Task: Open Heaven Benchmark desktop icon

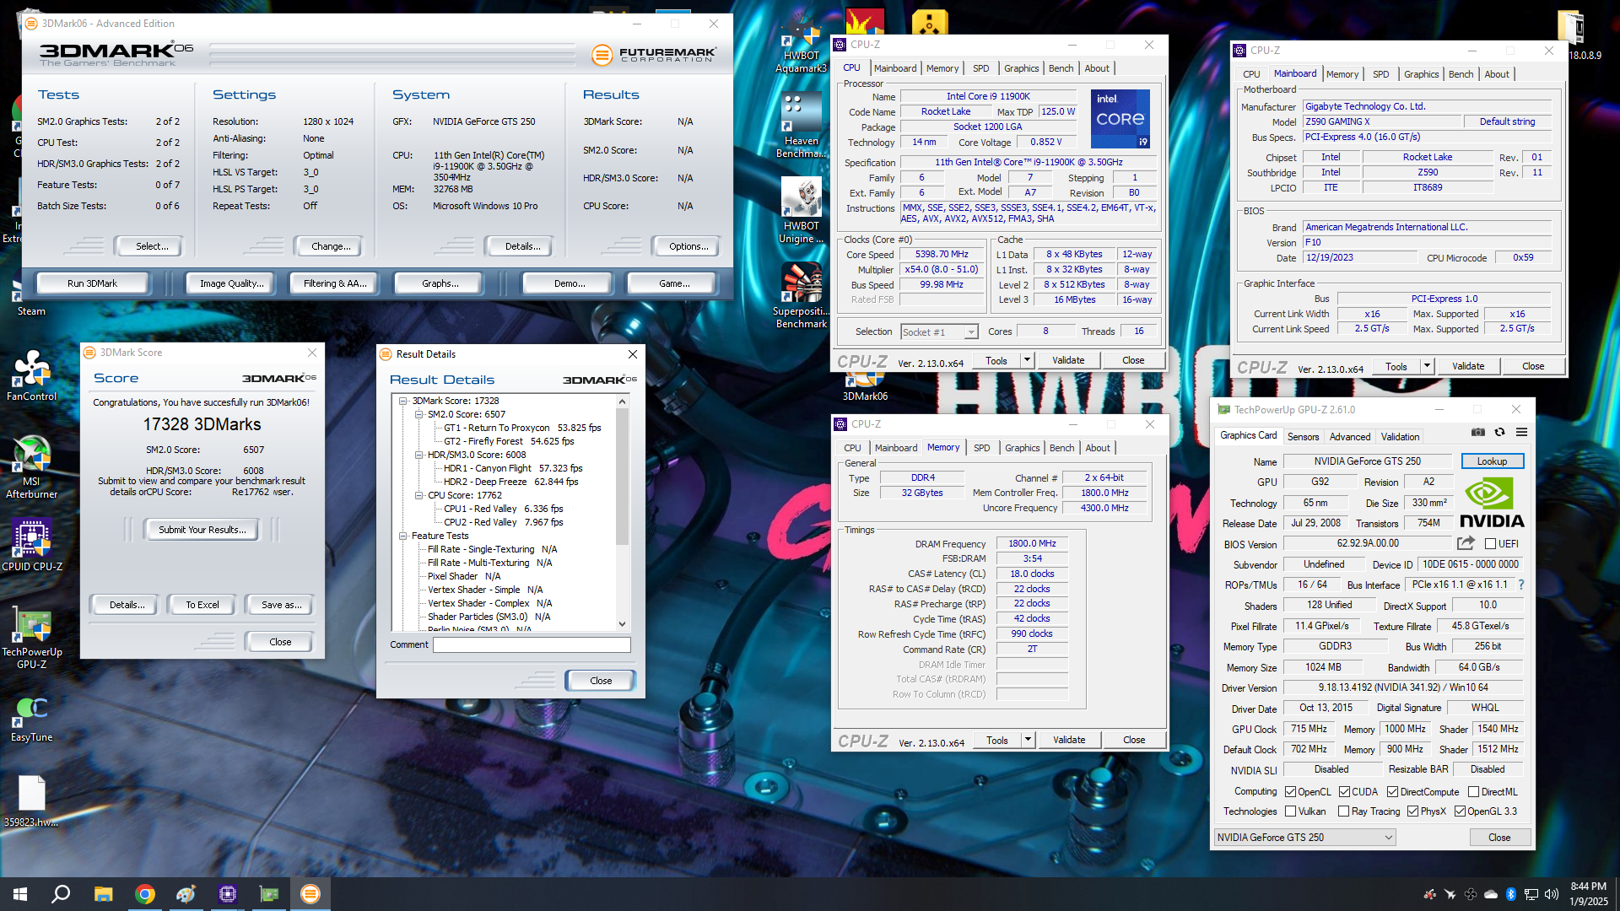Action: (x=801, y=125)
